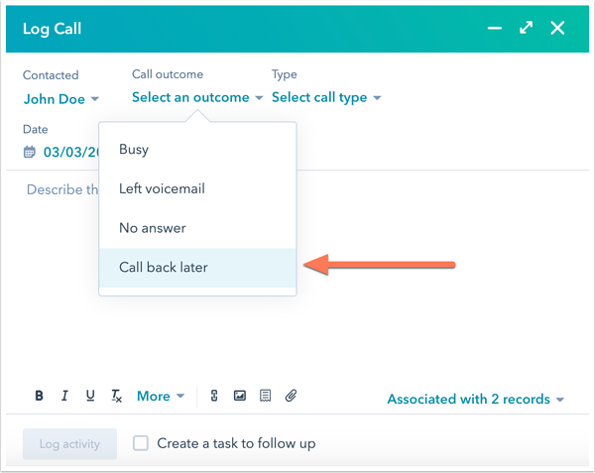Insert a link icon
595x473 pixels.
(213, 396)
